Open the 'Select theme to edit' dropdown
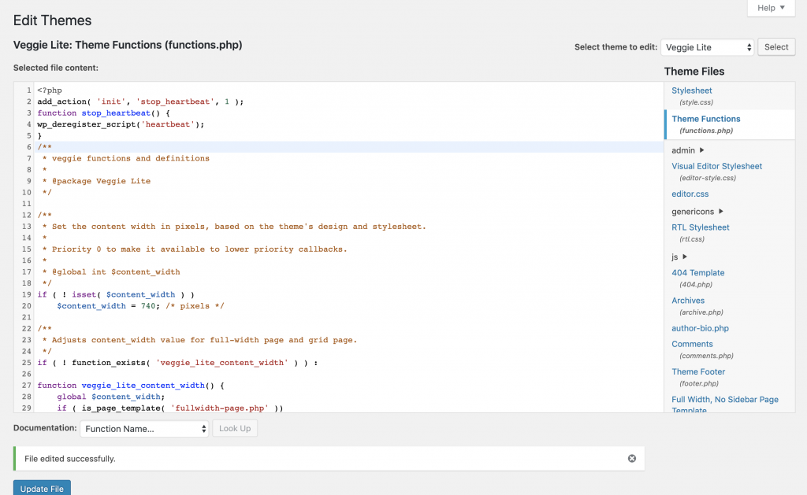 (x=707, y=46)
